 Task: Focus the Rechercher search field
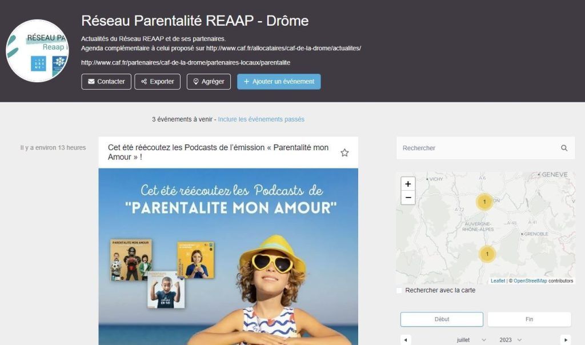tap(479, 148)
